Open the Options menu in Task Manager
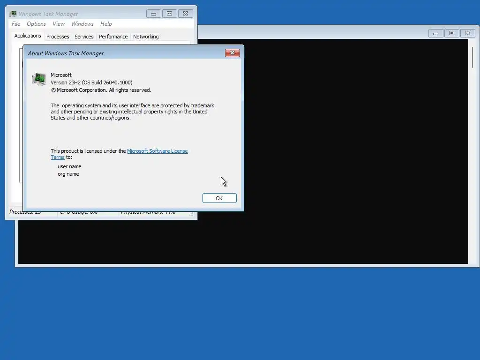 point(36,24)
